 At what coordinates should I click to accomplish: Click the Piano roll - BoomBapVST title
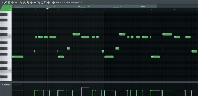[68, 2]
